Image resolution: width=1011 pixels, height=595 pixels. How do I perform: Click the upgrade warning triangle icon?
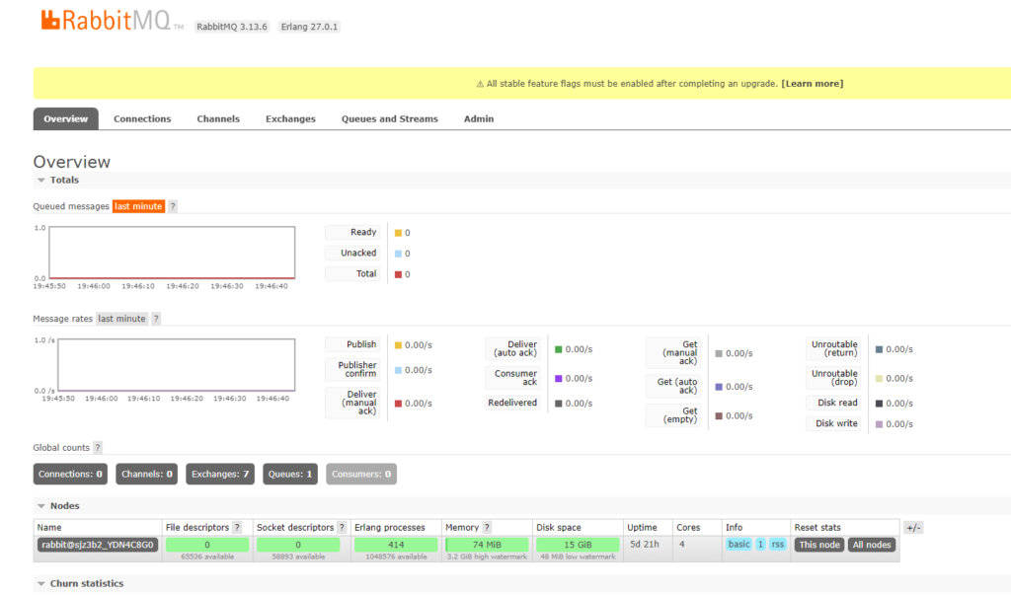[x=480, y=84]
